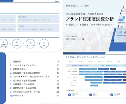Viewport: 126px width, 104px height.
Task: Click the date 20〇〇年〇月
Action: pos(71,36)
